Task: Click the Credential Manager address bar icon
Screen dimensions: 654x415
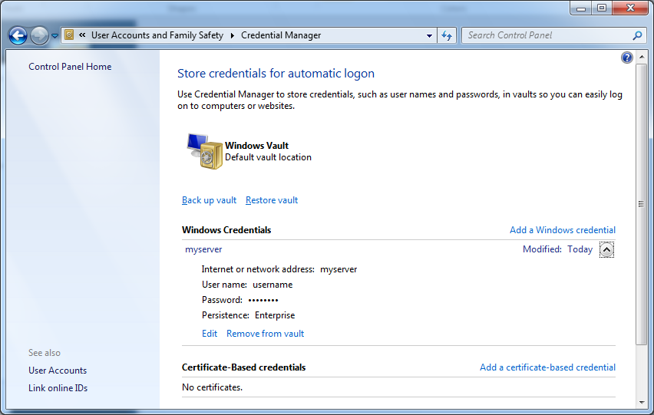Action: 70,35
